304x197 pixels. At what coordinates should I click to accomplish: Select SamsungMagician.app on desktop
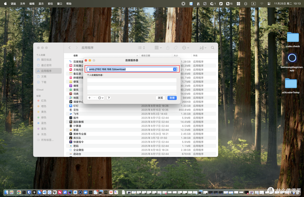(x=292, y=62)
